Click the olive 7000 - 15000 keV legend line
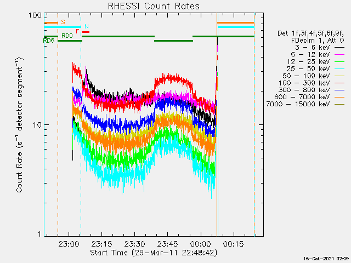 [x=339, y=104]
